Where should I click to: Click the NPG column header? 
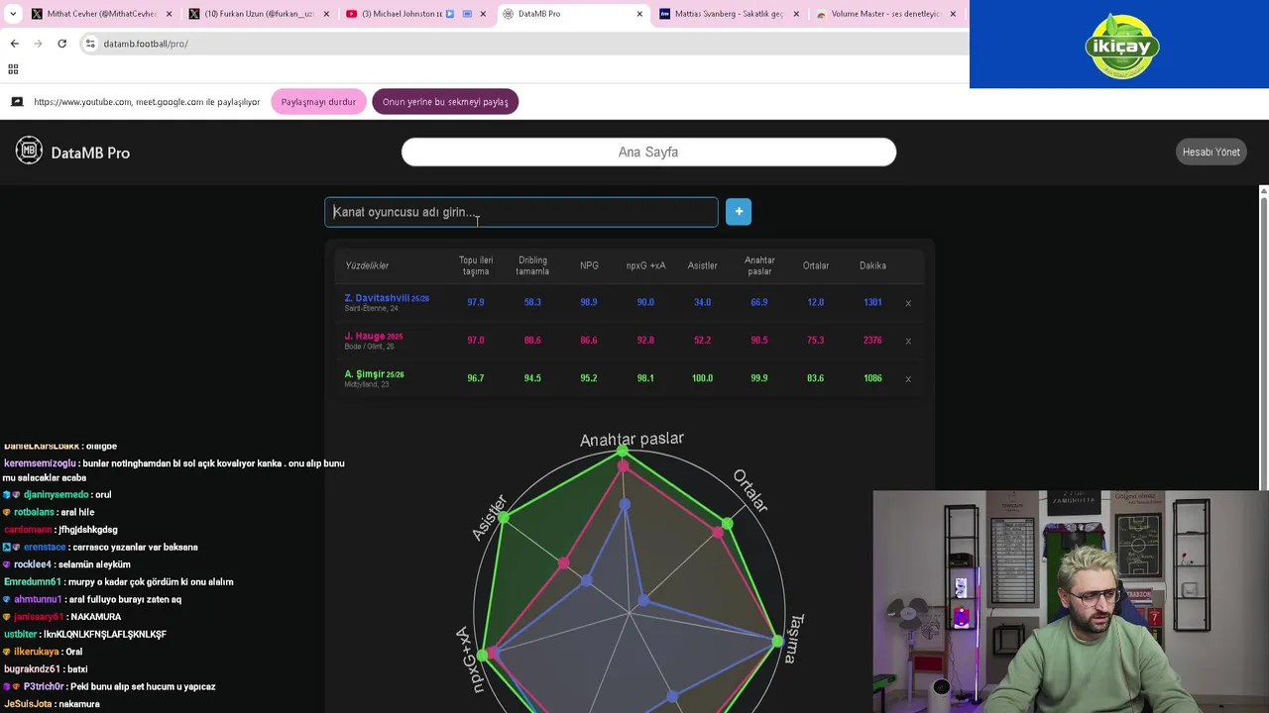[589, 265]
